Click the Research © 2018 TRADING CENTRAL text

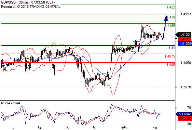tap(31, 6)
